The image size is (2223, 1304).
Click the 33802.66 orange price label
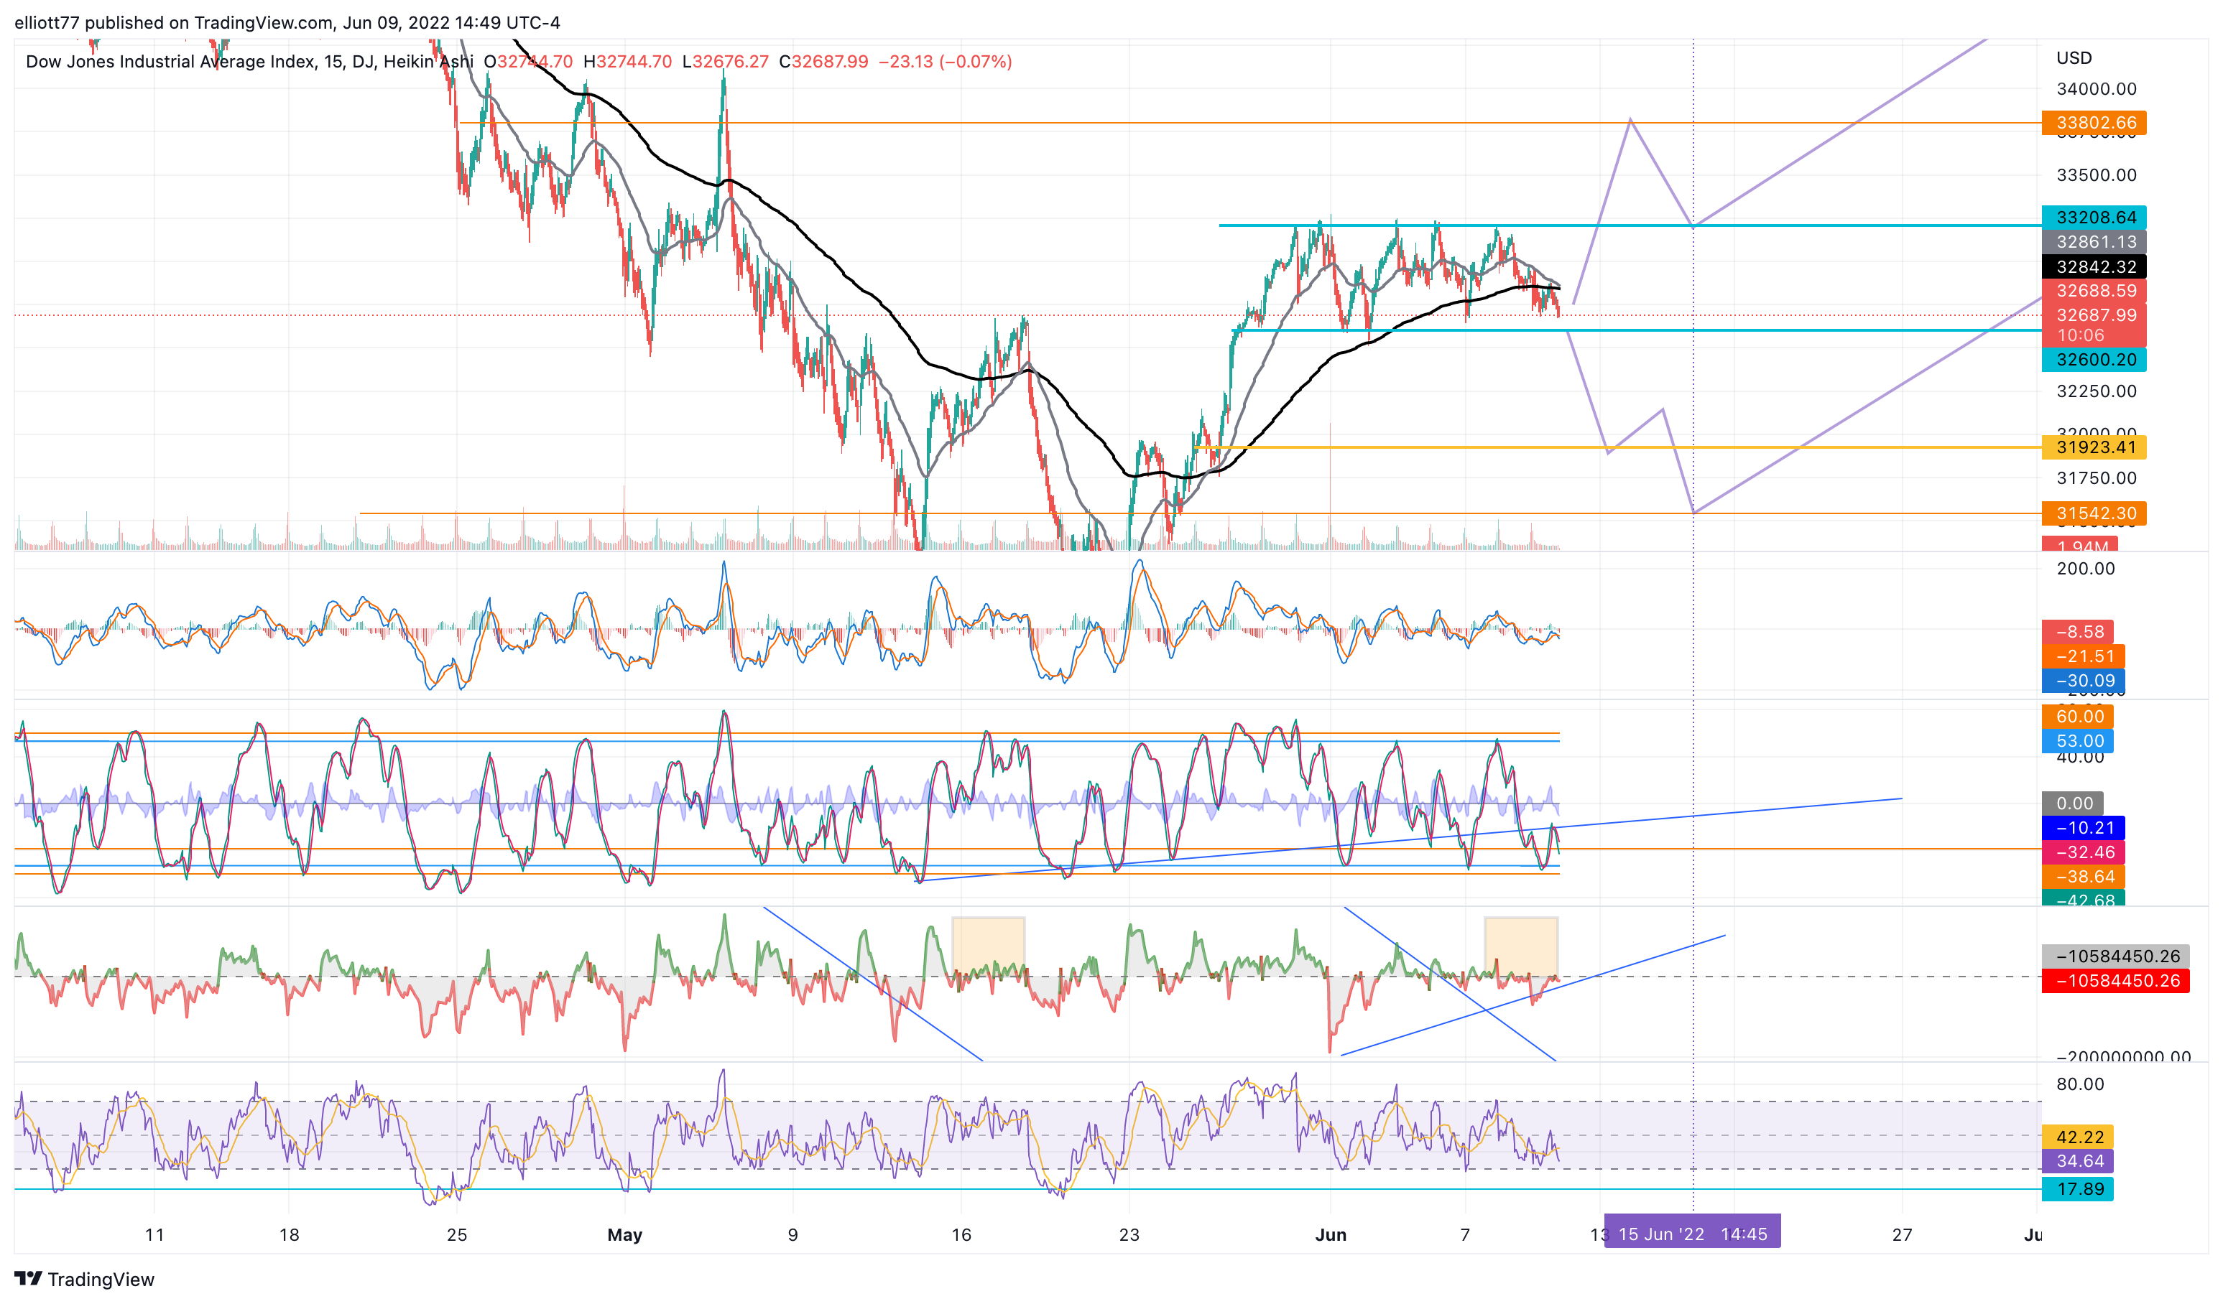click(2095, 123)
